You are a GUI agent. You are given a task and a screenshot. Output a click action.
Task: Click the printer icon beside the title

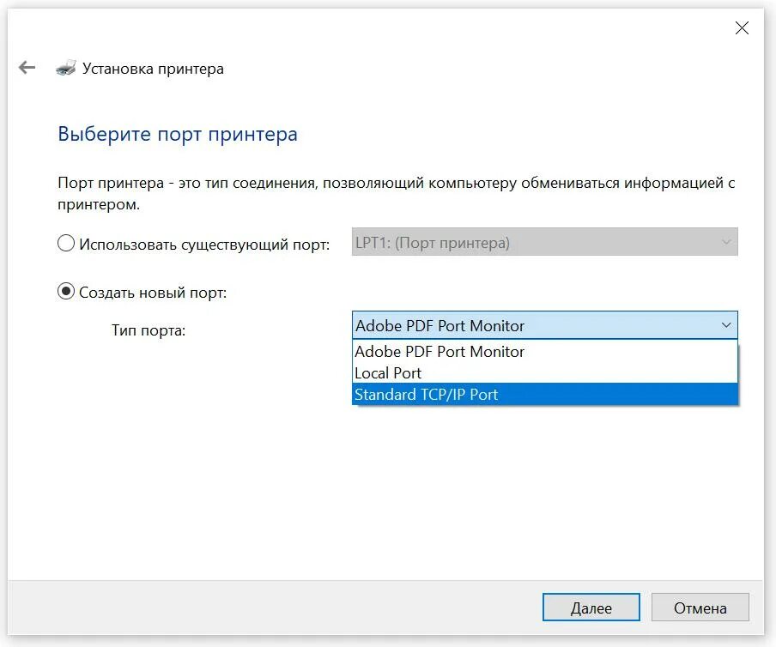[66, 68]
